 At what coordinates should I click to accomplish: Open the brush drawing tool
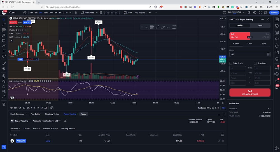tap(4, 46)
